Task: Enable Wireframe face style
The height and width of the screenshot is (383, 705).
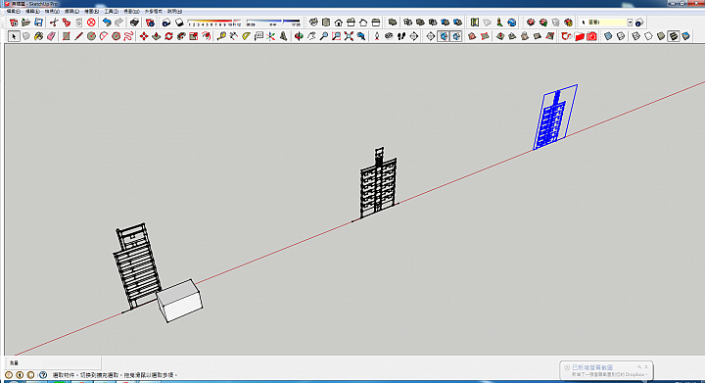Action: (x=635, y=36)
